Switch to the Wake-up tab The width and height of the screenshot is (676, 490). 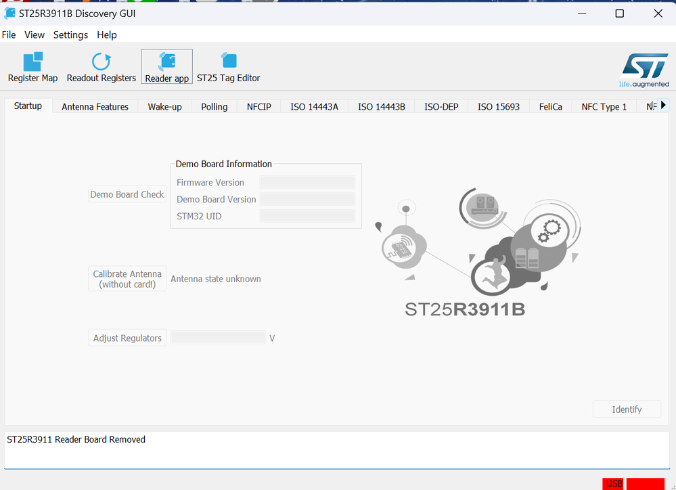coord(164,107)
